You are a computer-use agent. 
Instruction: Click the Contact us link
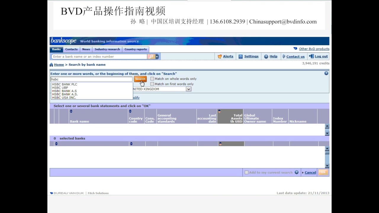click(x=296, y=57)
